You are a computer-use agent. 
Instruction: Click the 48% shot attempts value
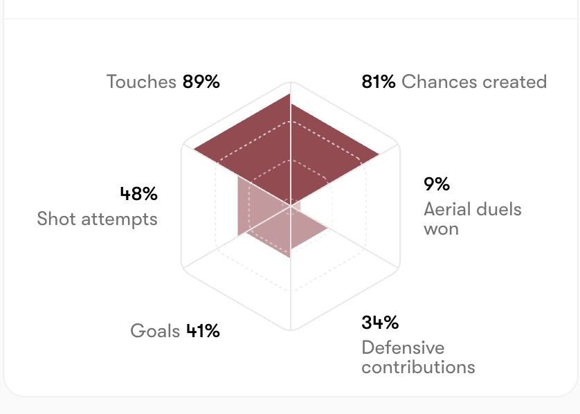pyautogui.click(x=139, y=193)
